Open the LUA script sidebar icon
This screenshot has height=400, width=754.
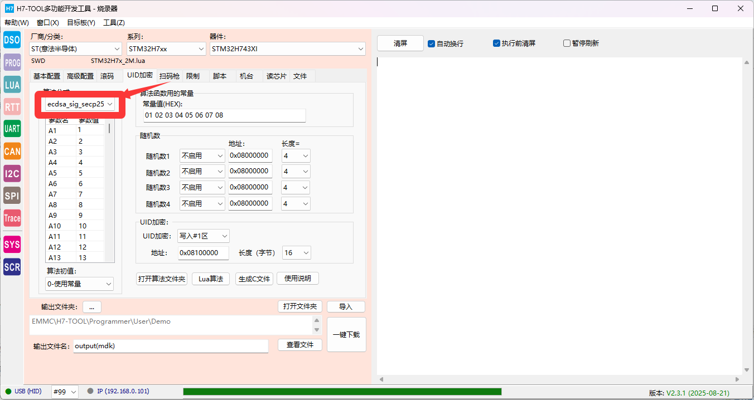pos(12,85)
